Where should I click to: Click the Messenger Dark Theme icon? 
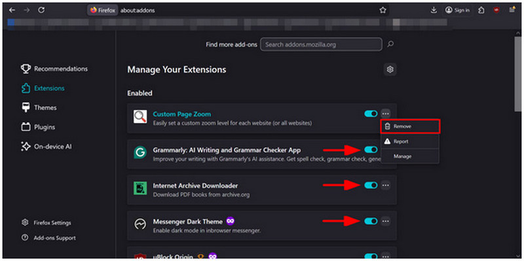(x=140, y=224)
